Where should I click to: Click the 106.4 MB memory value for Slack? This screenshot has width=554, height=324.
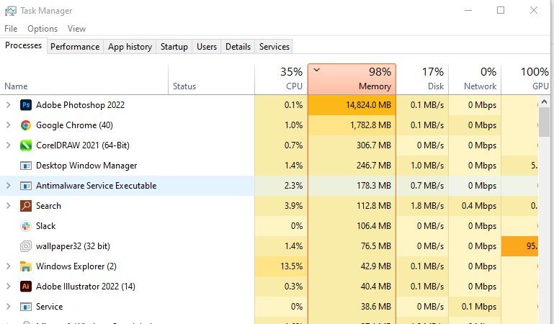click(373, 226)
